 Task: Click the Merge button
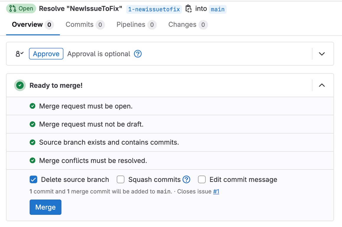tap(45, 207)
